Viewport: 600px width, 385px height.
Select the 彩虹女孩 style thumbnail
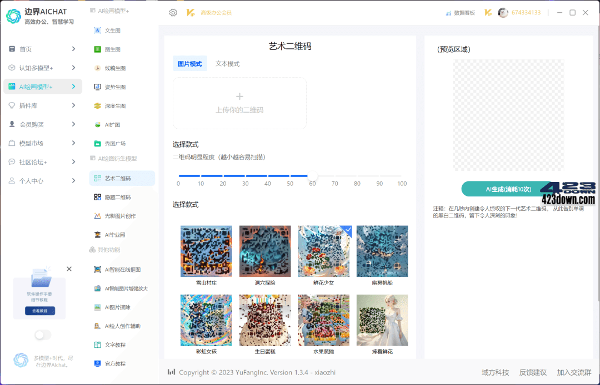[x=206, y=320]
